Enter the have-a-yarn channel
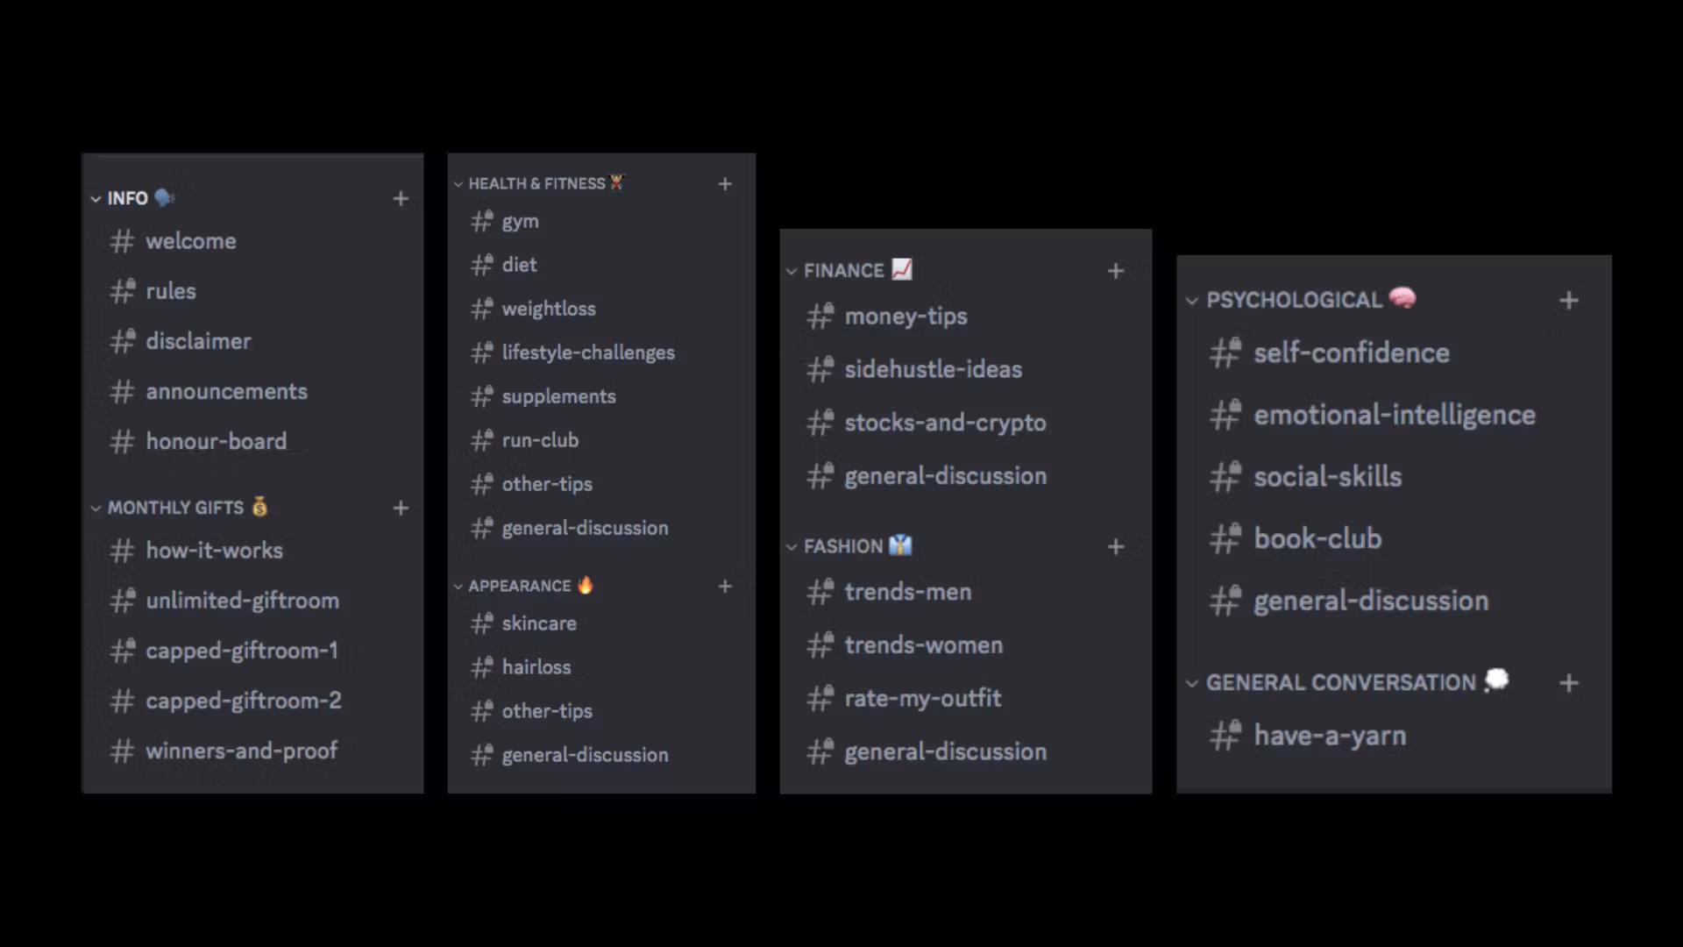 (x=1329, y=736)
